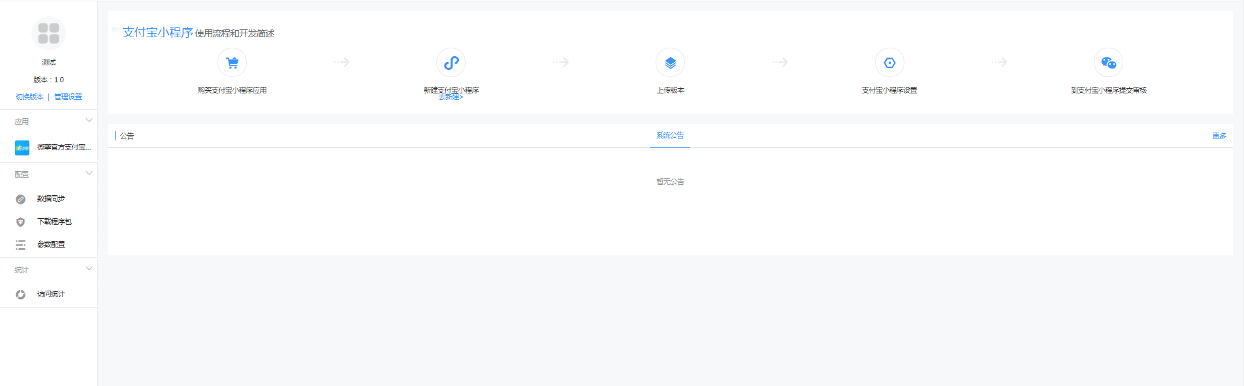Viewport: 1244px width, 386px height.
Task: Click the WeChat-style 提交审核 step icon
Action: click(1108, 63)
